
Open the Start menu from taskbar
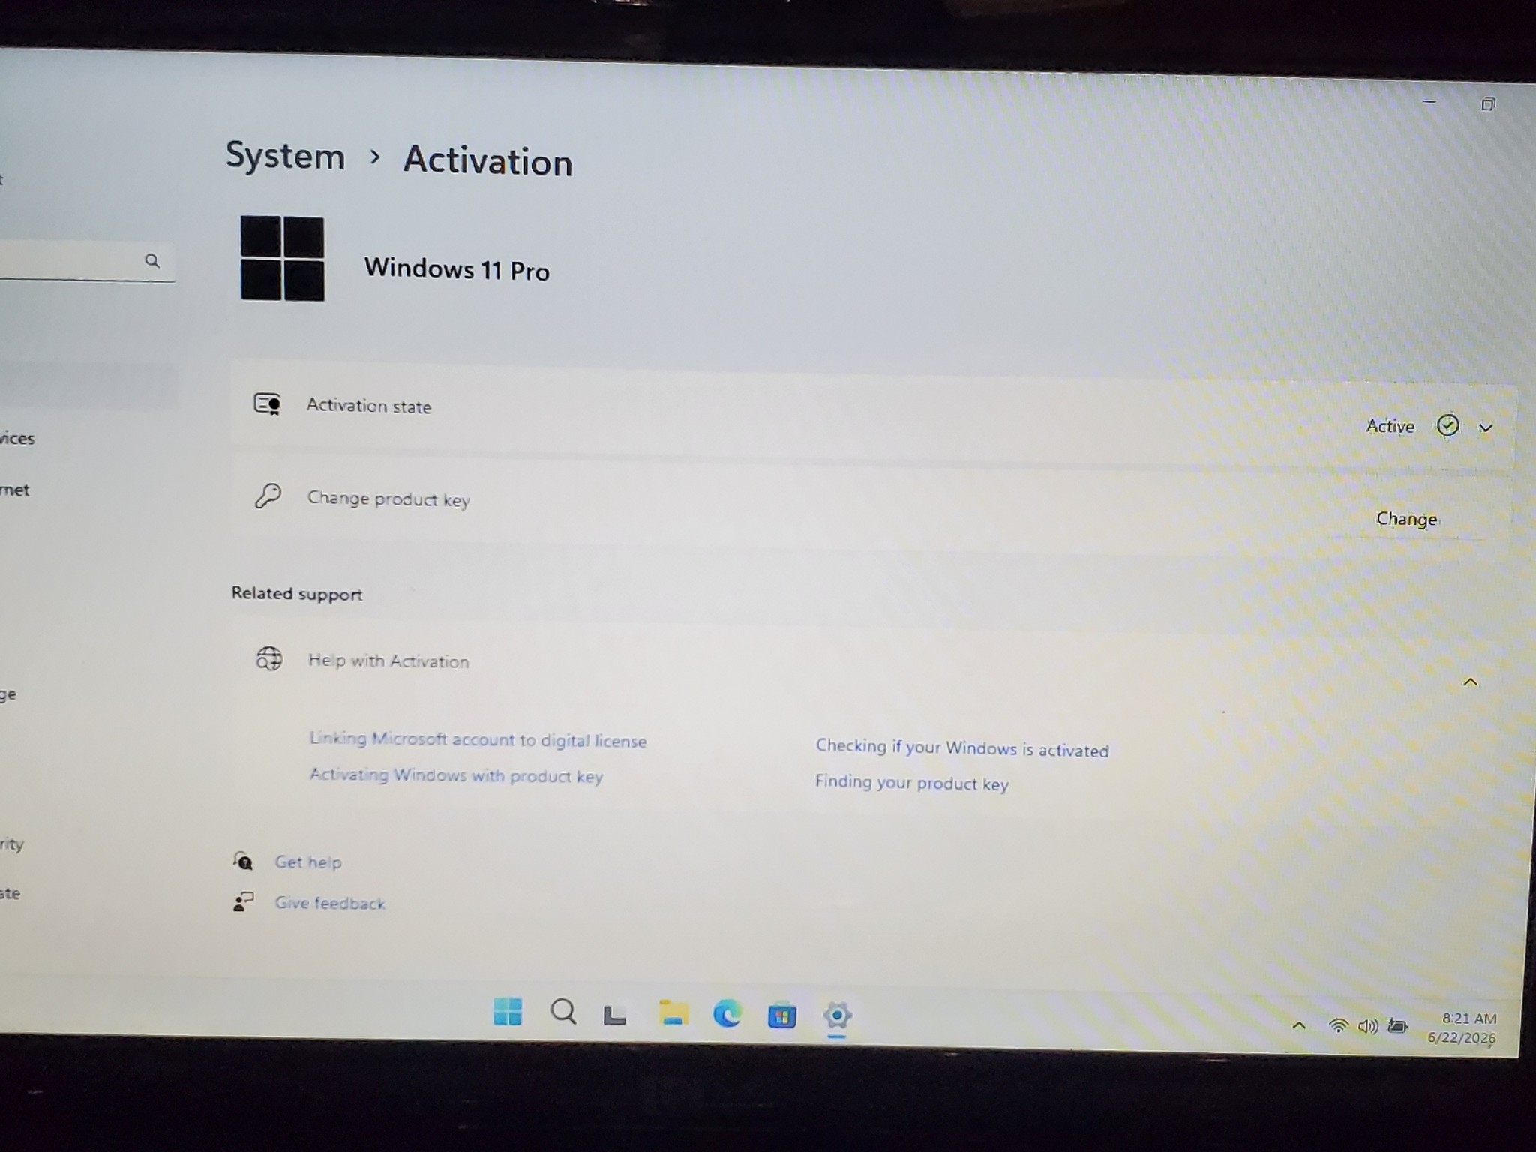coord(508,1011)
